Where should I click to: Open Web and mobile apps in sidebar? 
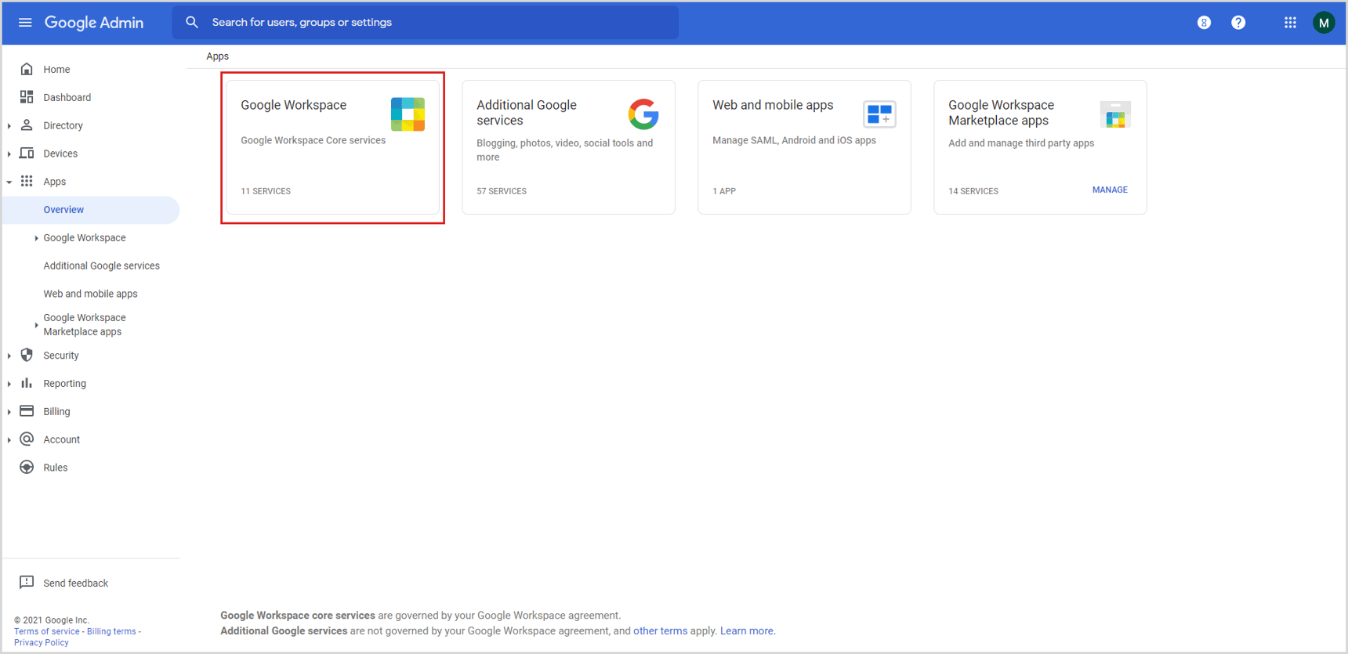click(90, 294)
